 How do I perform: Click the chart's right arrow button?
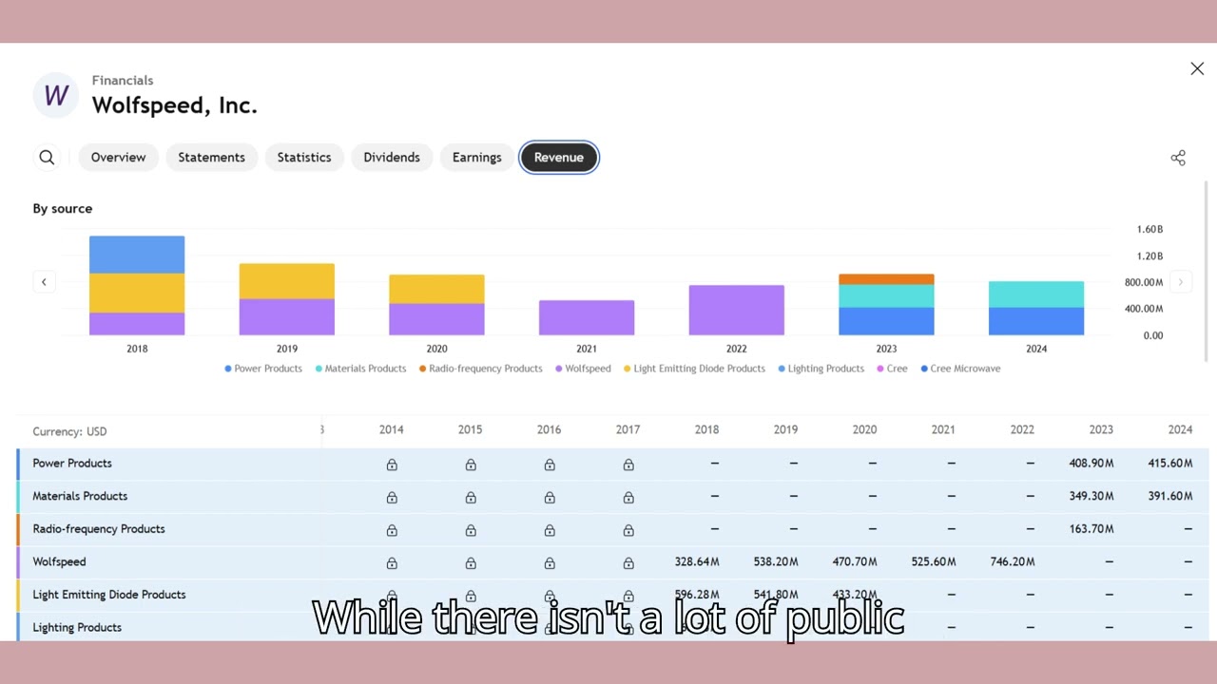pos(1180,281)
